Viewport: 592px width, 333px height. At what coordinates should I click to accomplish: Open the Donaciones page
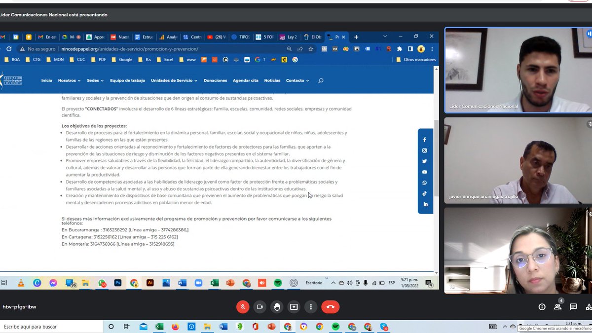click(x=215, y=80)
